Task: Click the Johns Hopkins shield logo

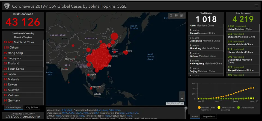Action: point(7,6)
